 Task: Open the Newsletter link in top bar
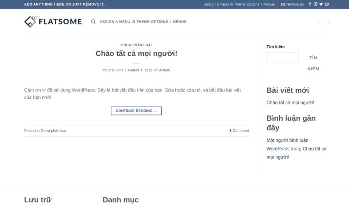(292, 4)
